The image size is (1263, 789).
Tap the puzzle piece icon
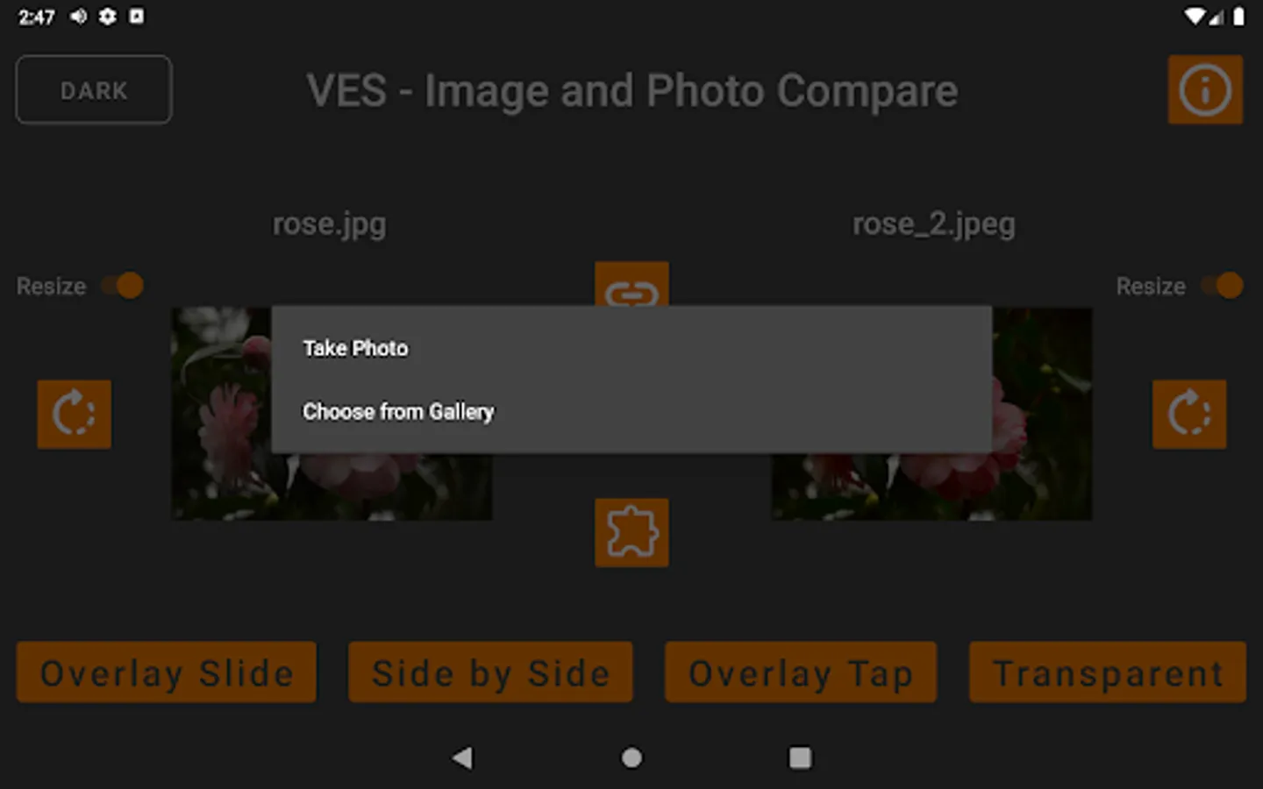pyautogui.click(x=631, y=532)
